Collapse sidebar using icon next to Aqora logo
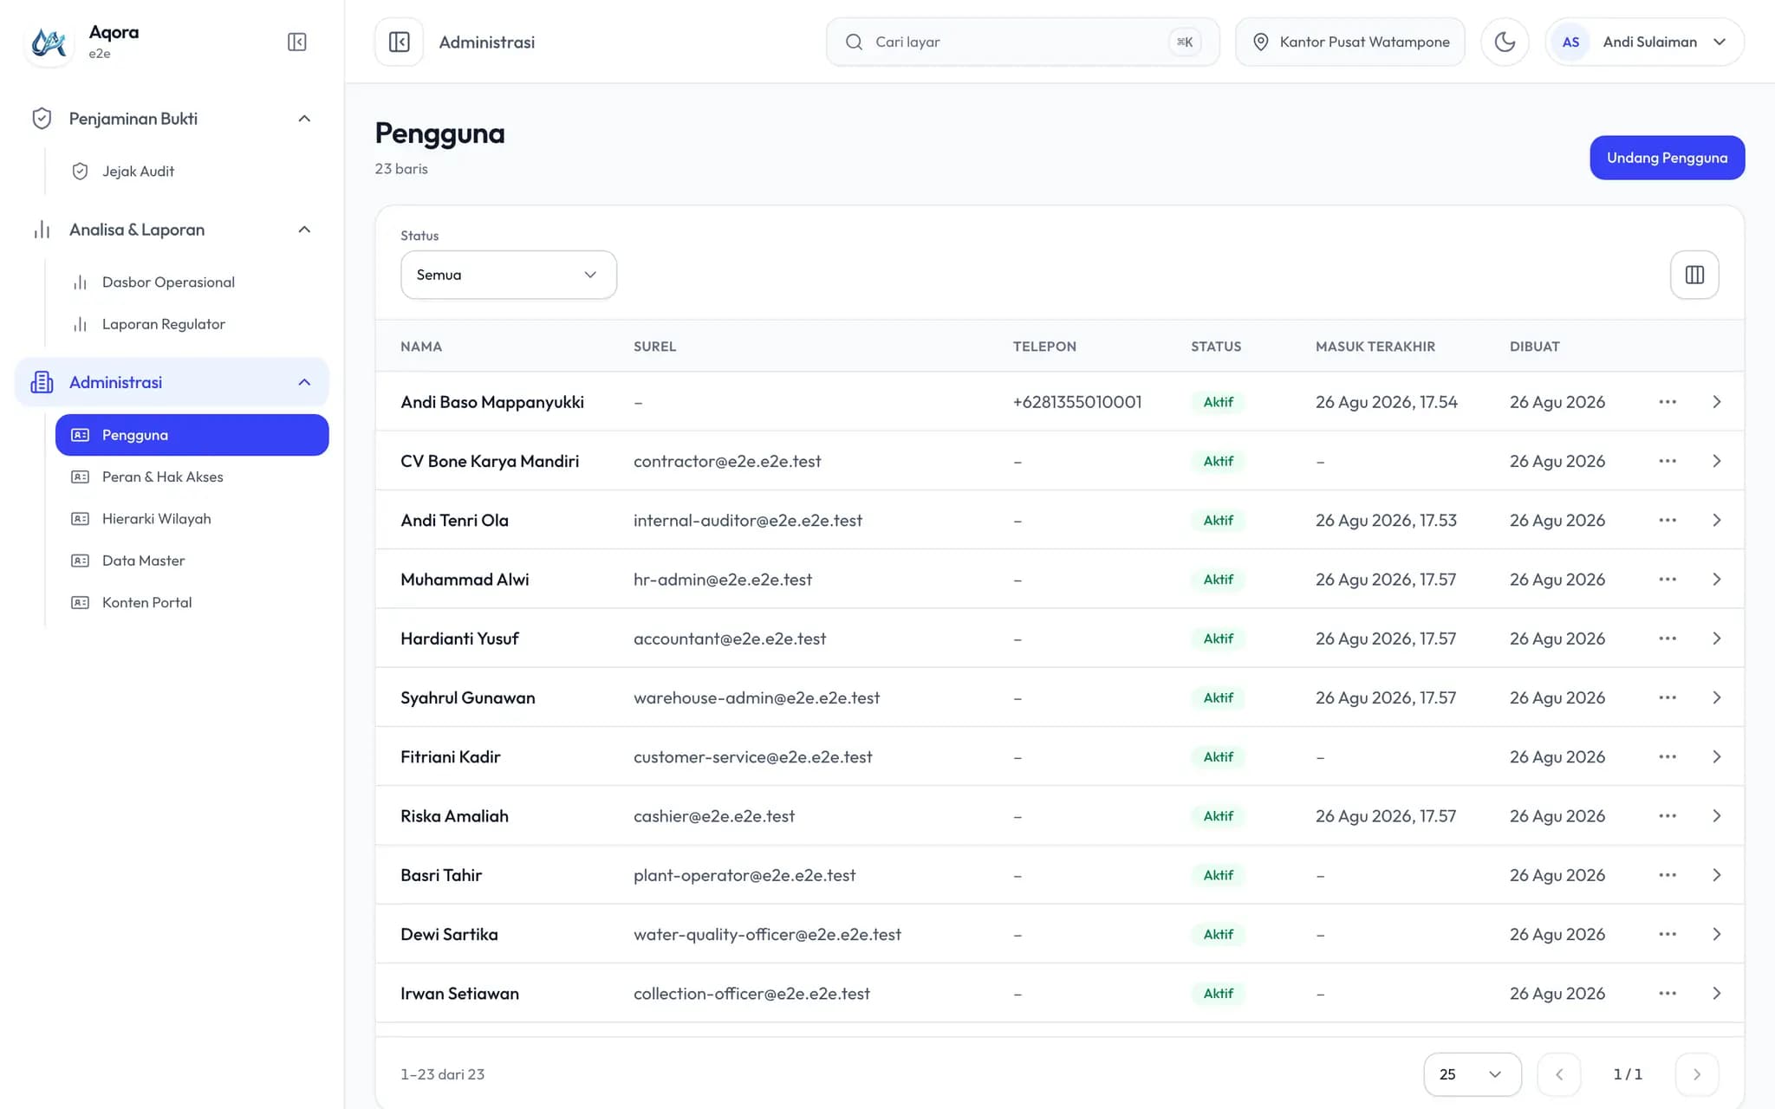1775x1109 pixels. click(x=296, y=42)
